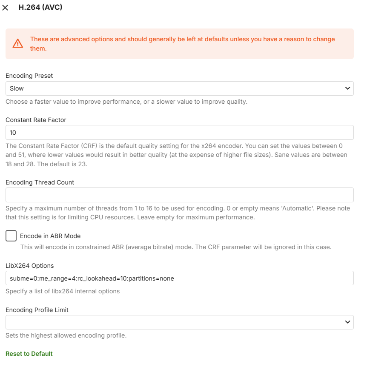Click the chevron arrow on Encoding Profile Limit

tap(347, 322)
